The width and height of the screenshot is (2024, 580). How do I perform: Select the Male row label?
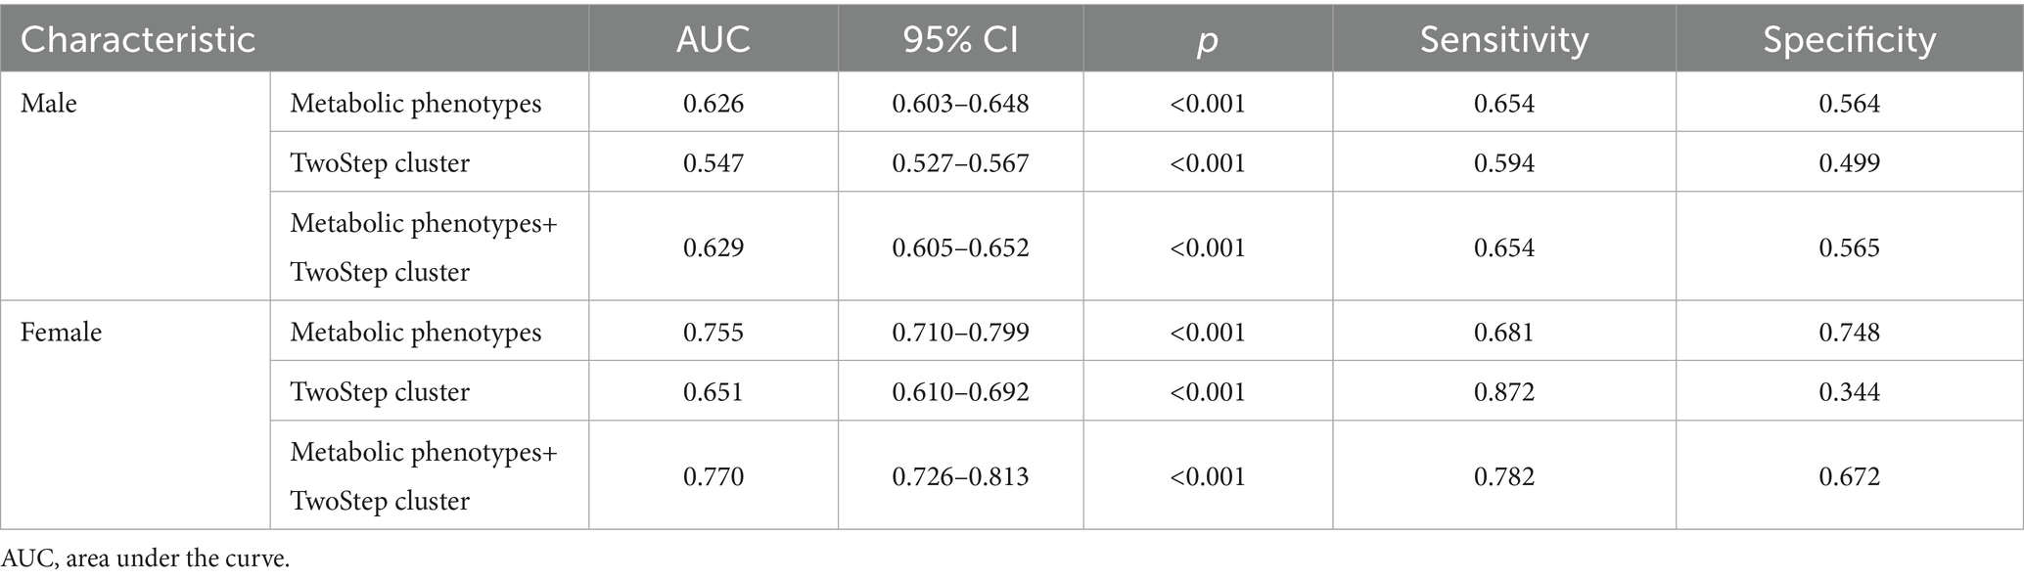49,104
